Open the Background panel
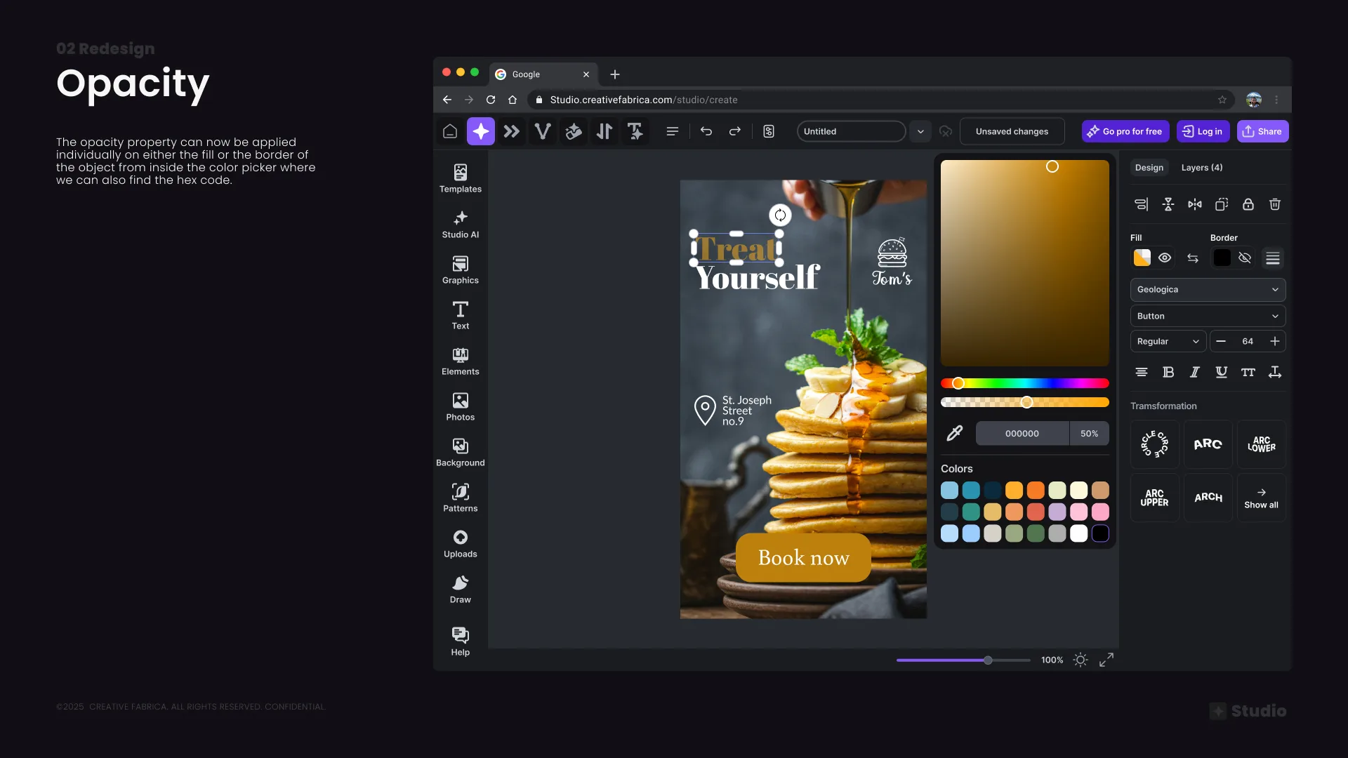The width and height of the screenshot is (1348, 758). [x=461, y=452]
